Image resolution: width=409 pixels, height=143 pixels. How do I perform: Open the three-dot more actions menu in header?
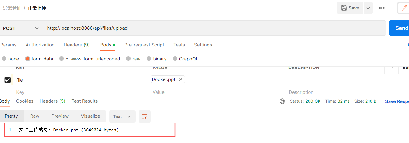tap(382, 8)
